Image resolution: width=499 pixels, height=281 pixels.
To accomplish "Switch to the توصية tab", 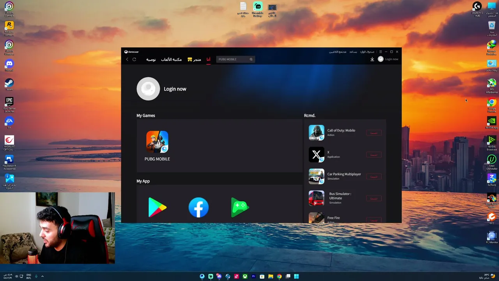I will (151, 59).
